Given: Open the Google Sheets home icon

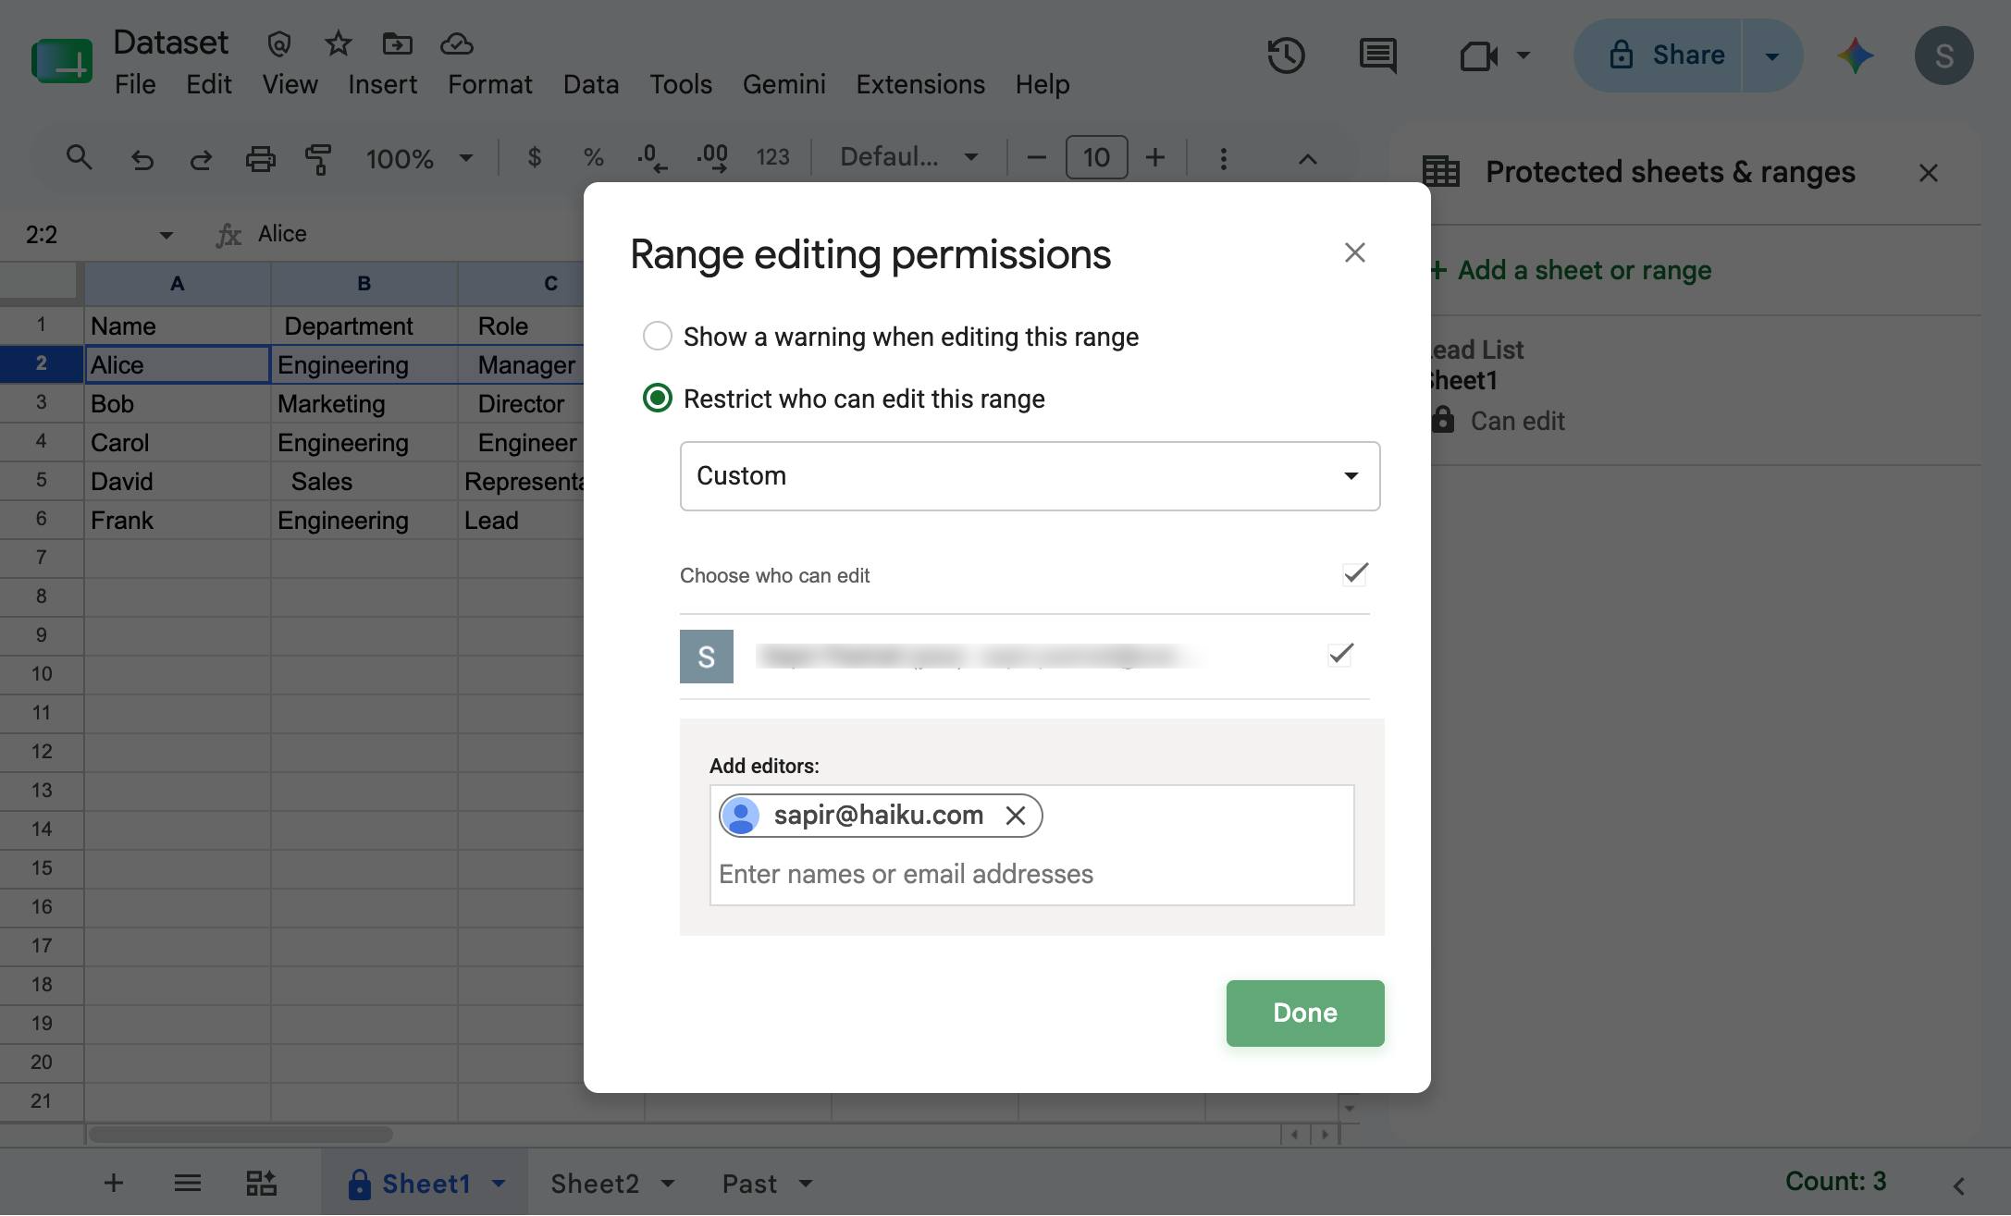Looking at the screenshot, I should point(62,60).
